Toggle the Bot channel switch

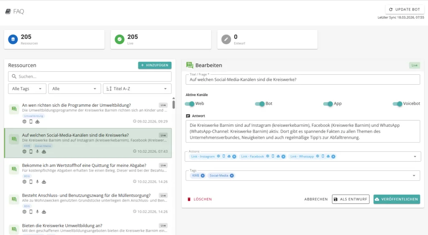click(260, 104)
